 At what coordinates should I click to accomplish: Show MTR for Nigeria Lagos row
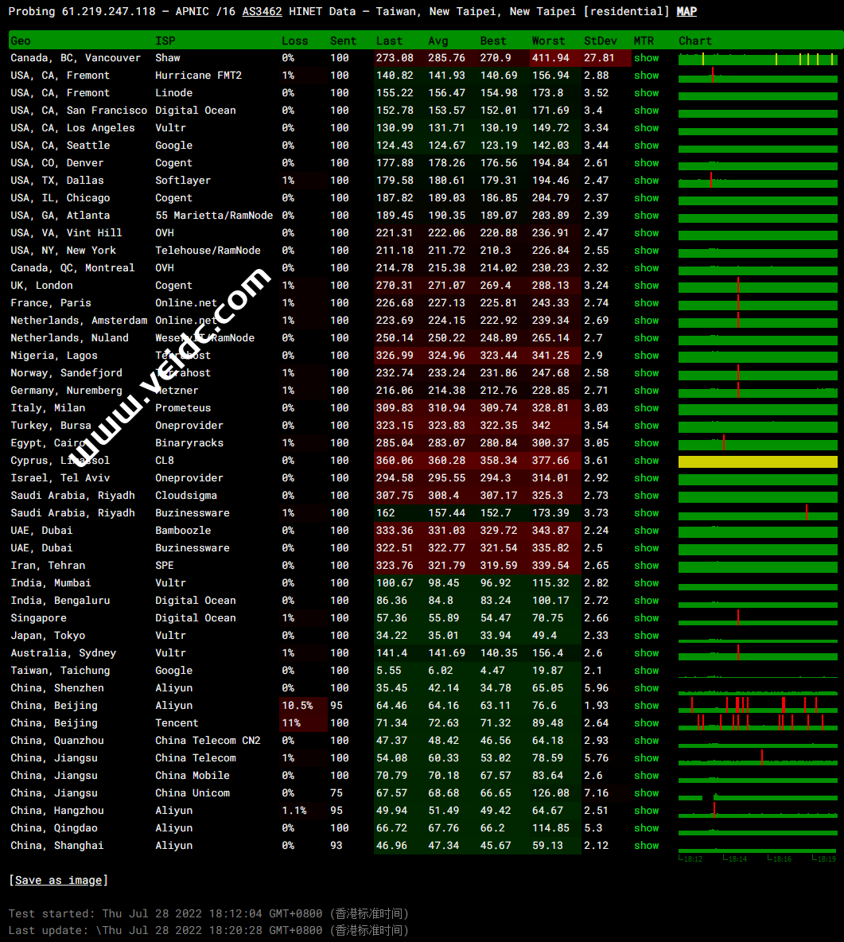[647, 355]
